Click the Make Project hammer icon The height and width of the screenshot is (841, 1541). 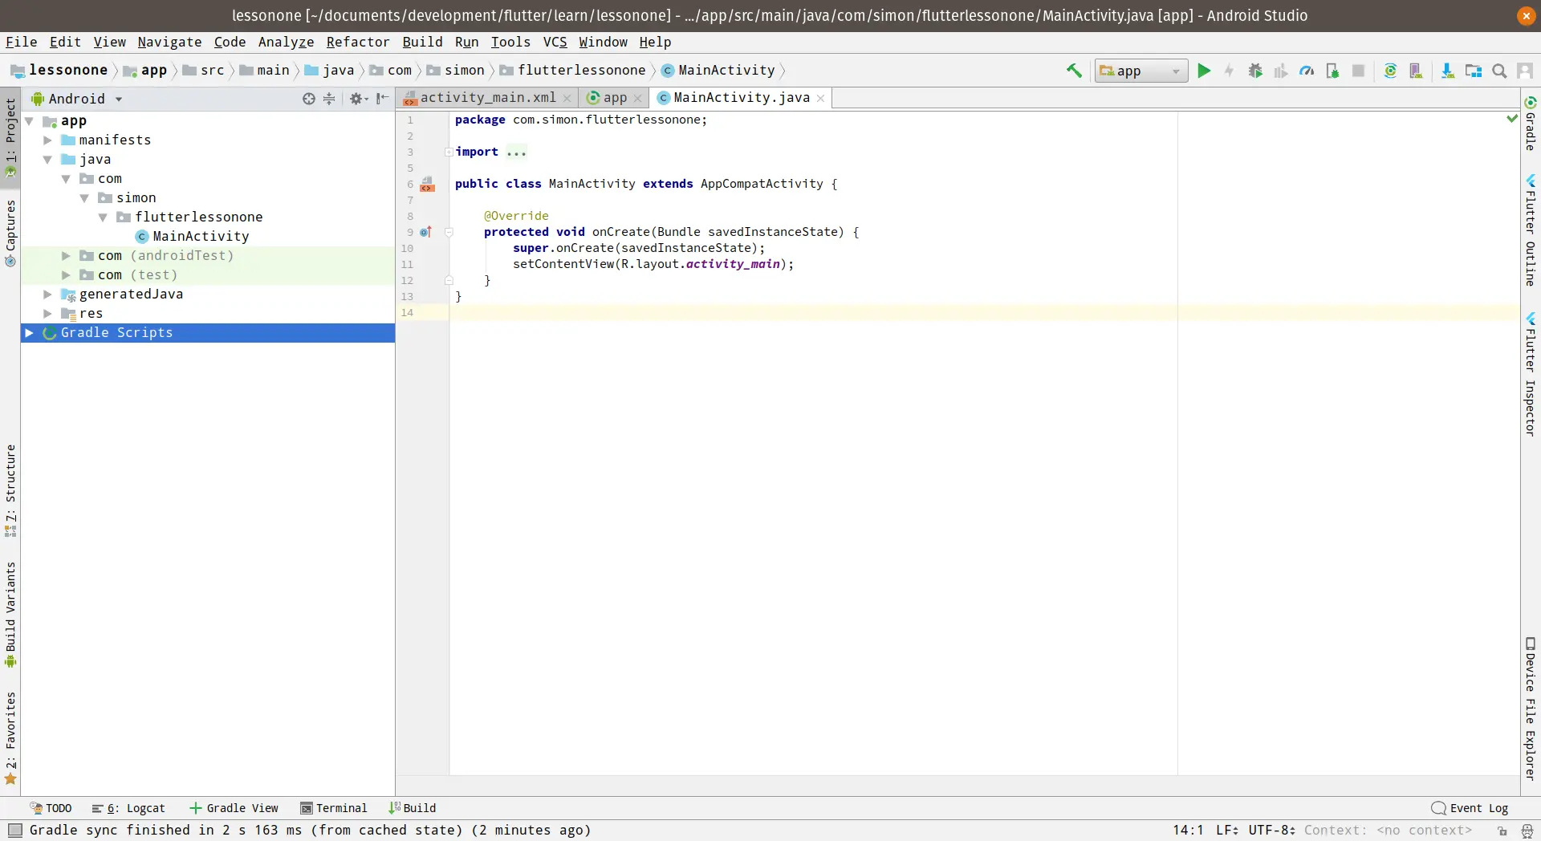(1074, 71)
